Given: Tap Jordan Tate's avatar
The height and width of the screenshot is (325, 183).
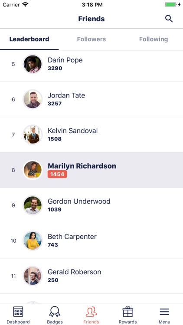Looking at the screenshot, I should coord(33,99).
